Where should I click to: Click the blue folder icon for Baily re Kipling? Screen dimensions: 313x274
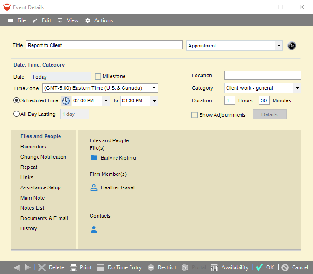94,158
